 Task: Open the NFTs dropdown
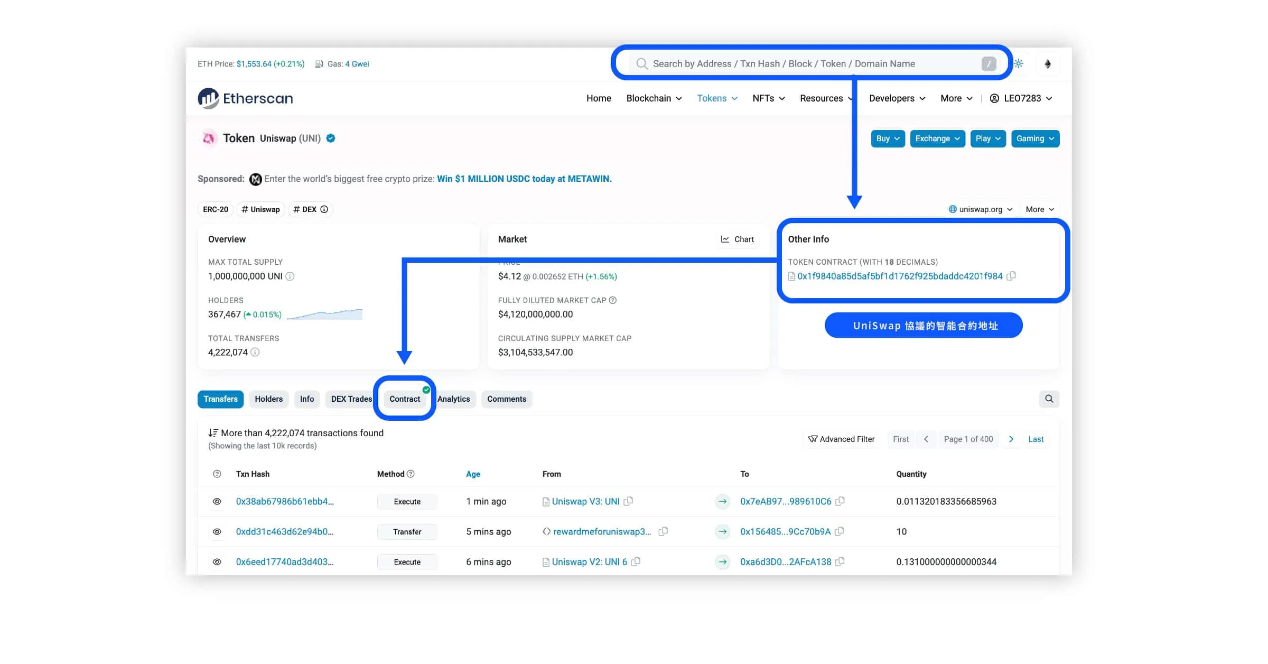tap(769, 98)
